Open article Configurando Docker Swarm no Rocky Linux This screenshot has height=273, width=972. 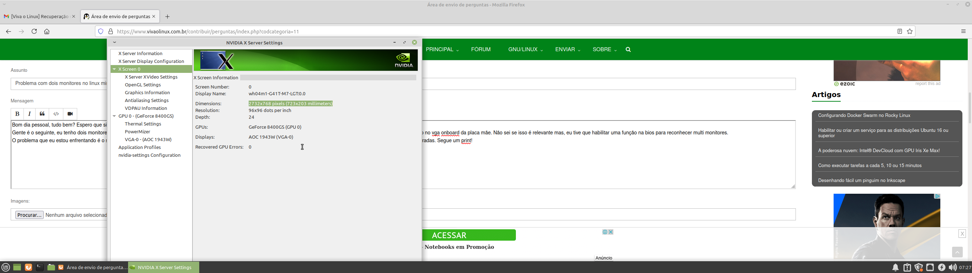click(x=864, y=116)
